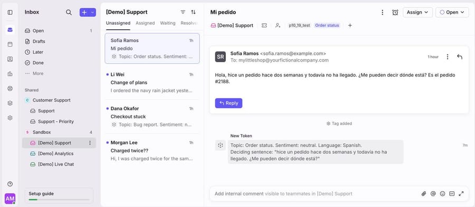Viewport: 475px width, 207px height.
Task: Expand the comment box to full size
Action: [461, 194]
